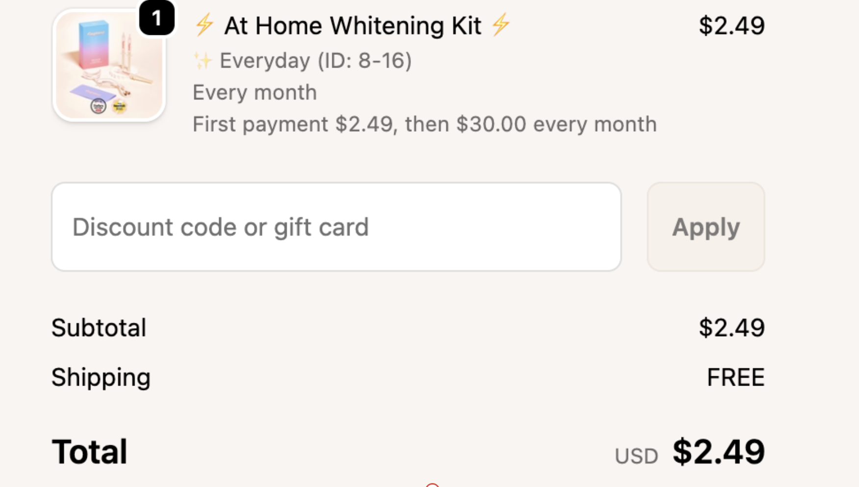Select the At Home Whitening Kit title

click(353, 25)
